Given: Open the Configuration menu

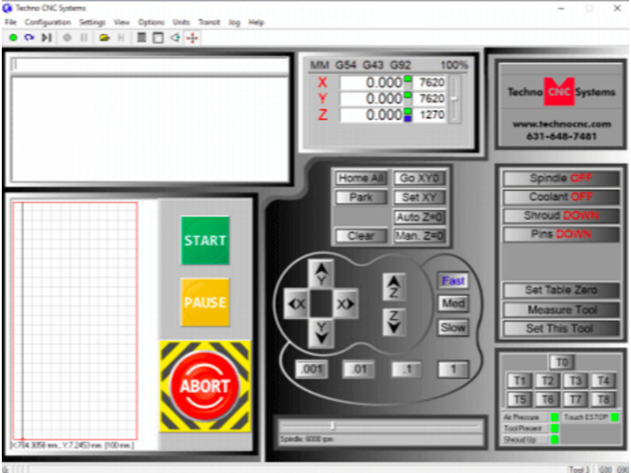Looking at the screenshot, I should [x=47, y=22].
